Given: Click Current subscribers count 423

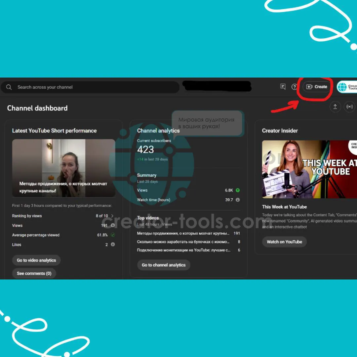Looking at the screenshot, I should [145, 150].
